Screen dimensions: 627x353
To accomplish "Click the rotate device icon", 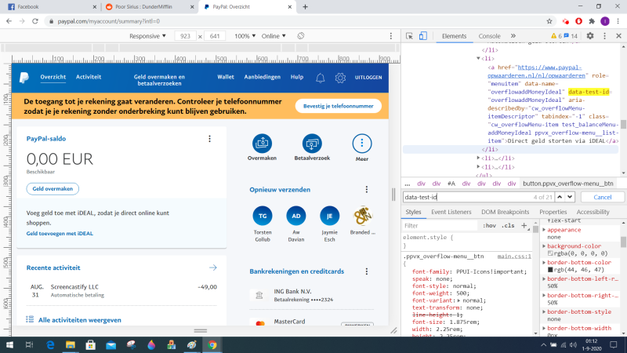I will point(301,36).
